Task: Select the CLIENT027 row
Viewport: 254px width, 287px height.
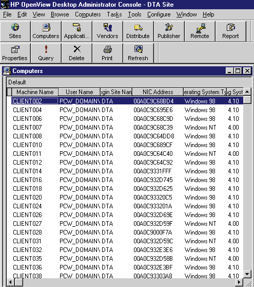Action: (127, 224)
